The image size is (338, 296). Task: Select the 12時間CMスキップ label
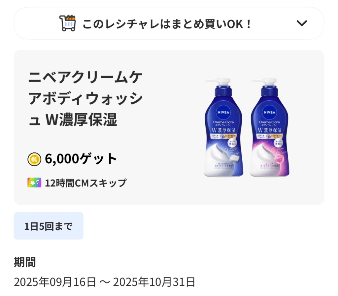pyautogui.click(x=85, y=183)
